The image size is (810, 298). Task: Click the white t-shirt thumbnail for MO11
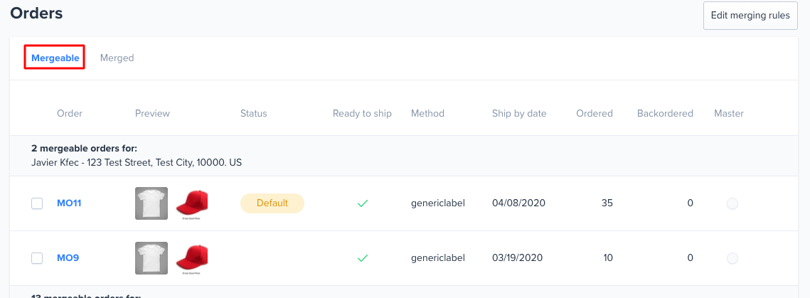tap(151, 203)
